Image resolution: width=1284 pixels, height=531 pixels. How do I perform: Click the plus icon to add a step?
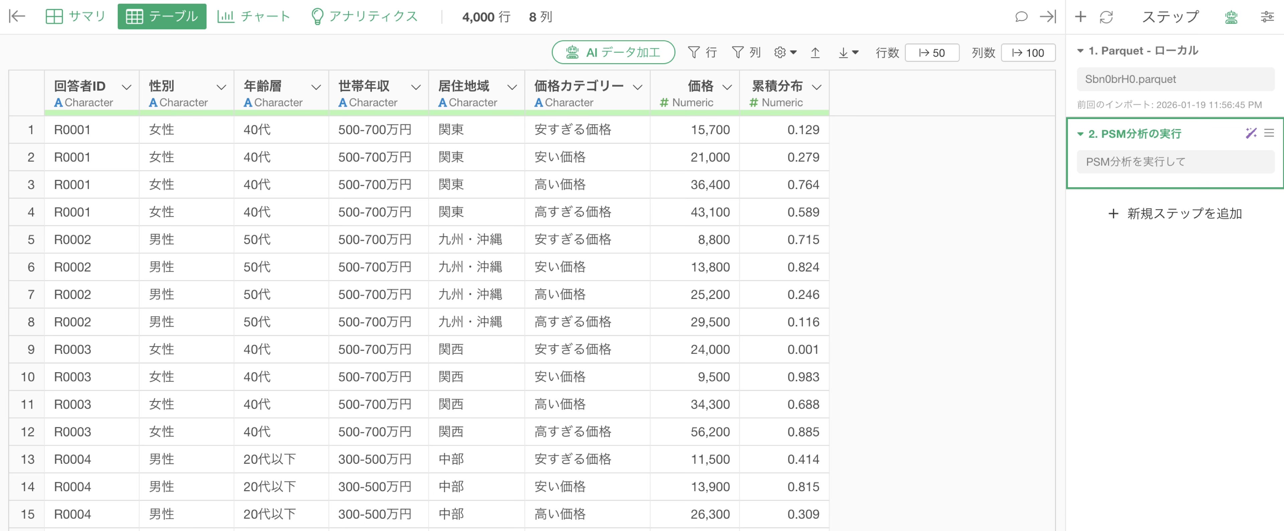pyautogui.click(x=1080, y=16)
